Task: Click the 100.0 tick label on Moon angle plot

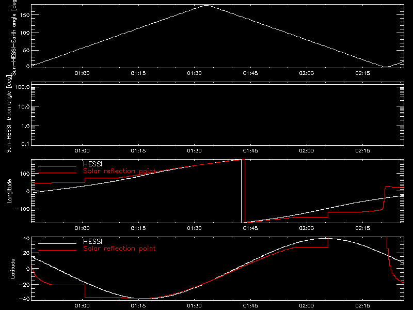Action: [22, 87]
